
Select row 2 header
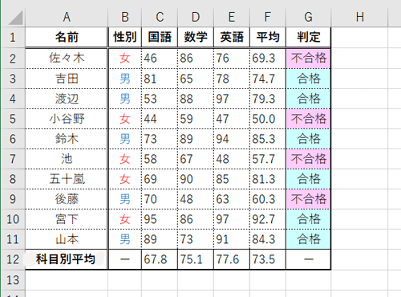(x=13, y=59)
